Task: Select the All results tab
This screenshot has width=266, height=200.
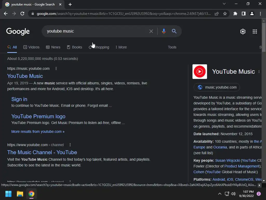Action: pos(12,47)
